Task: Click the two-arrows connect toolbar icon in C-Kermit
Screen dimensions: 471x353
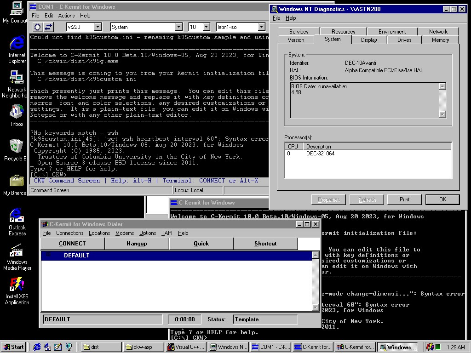Action: (x=48, y=27)
